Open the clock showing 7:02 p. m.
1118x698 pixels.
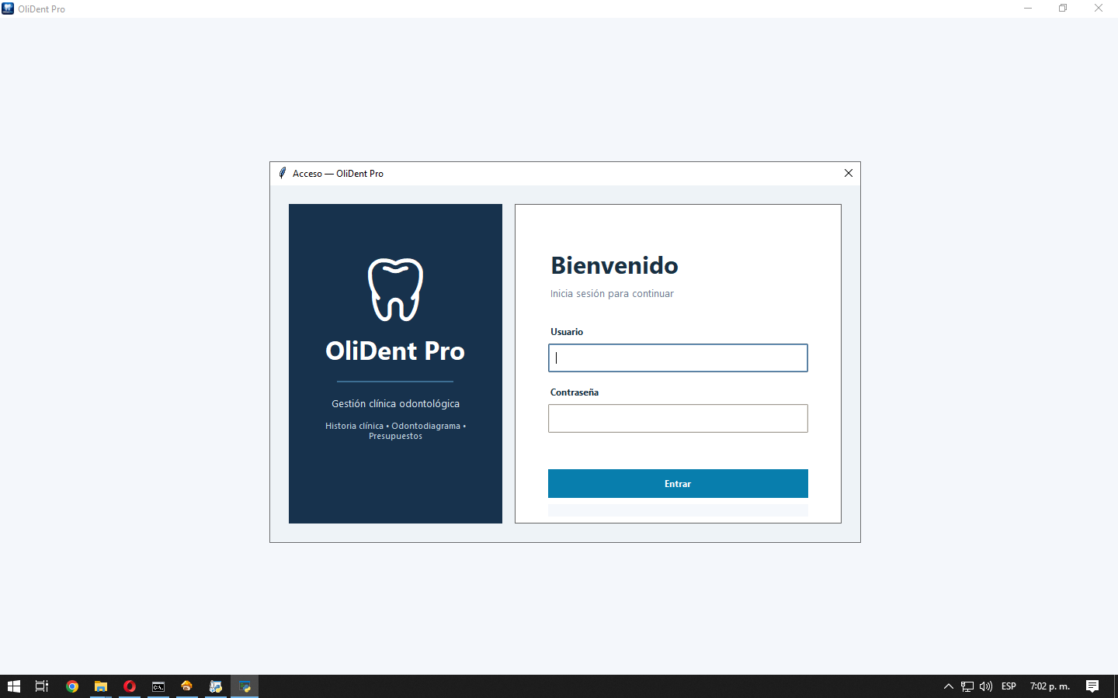1050,686
